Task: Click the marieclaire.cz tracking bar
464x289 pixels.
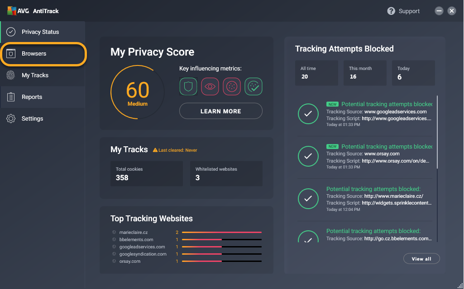Action: pyautogui.click(x=222, y=232)
